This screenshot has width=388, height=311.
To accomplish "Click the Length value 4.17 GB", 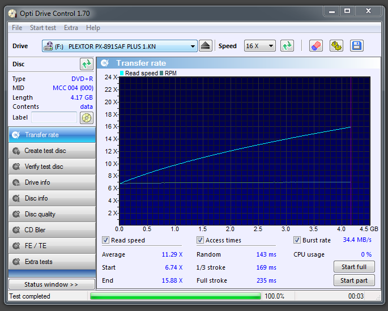I will pos(82,97).
